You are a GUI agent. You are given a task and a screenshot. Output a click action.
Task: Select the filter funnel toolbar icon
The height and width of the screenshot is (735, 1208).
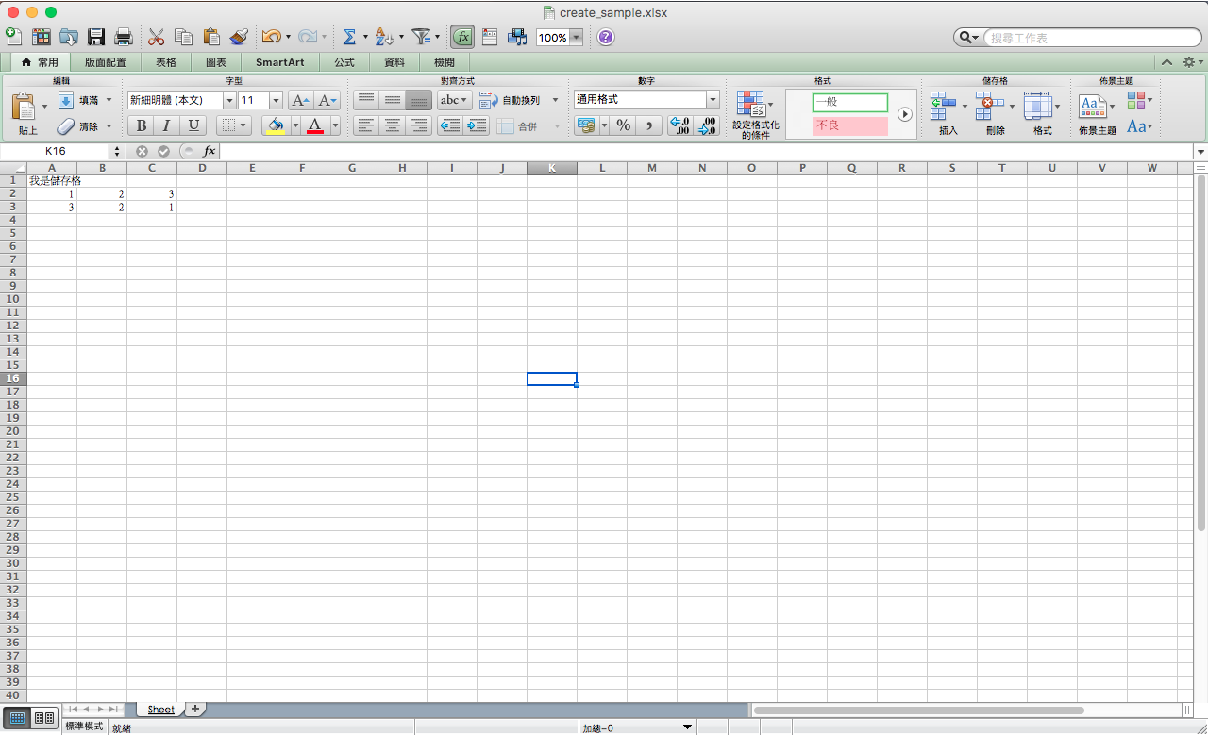point(422,36)
